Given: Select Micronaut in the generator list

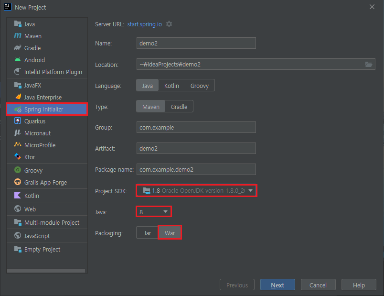Looking at the screenshot, I should tap(47, 133).
